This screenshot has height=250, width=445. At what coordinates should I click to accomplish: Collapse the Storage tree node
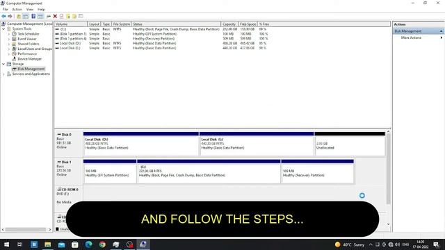pos(3,64)
